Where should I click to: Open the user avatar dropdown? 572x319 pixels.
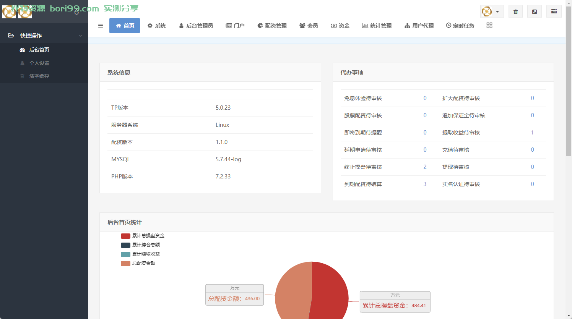click(x=492, y=11)
